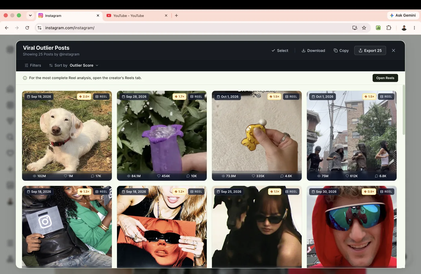421x274 pixels.
Task: Open a new browser tab
Action: (x=177, y=16)
